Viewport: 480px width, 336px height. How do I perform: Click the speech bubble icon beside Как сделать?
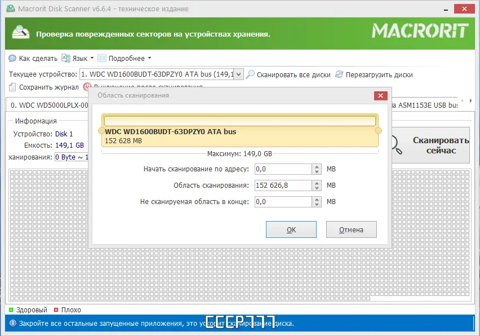pyautogui.click(x=12, y=58)
